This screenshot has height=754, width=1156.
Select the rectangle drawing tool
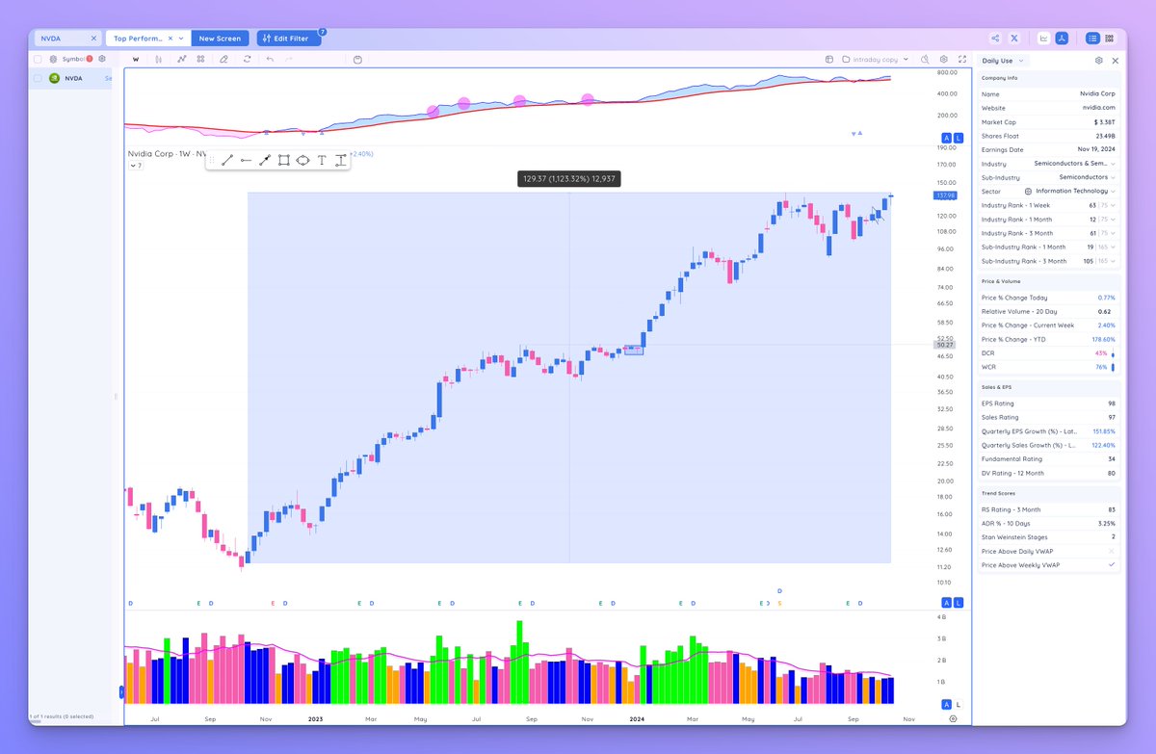coord(283,160)
